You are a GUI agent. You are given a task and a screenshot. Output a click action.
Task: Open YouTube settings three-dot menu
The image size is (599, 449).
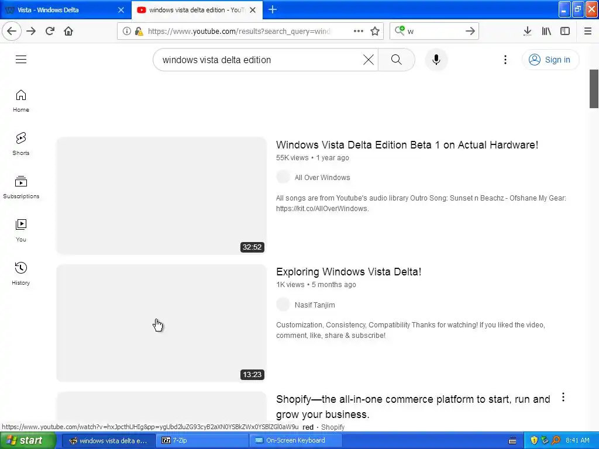point(505,60)
